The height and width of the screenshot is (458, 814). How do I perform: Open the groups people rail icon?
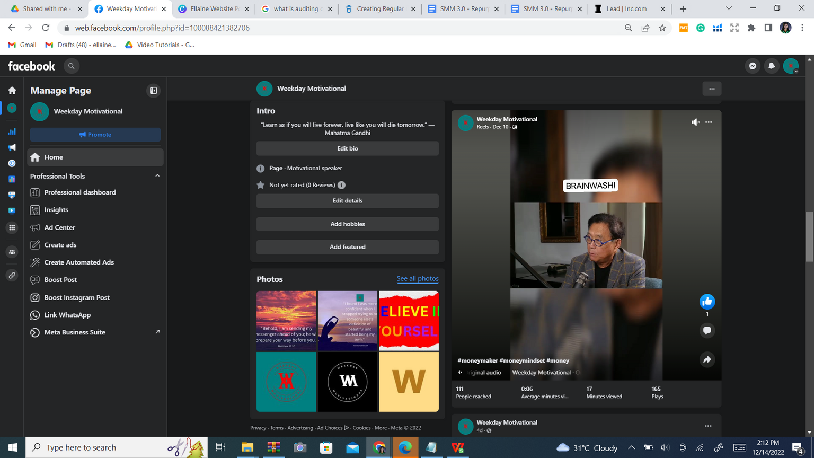click(x=12, y=252)
